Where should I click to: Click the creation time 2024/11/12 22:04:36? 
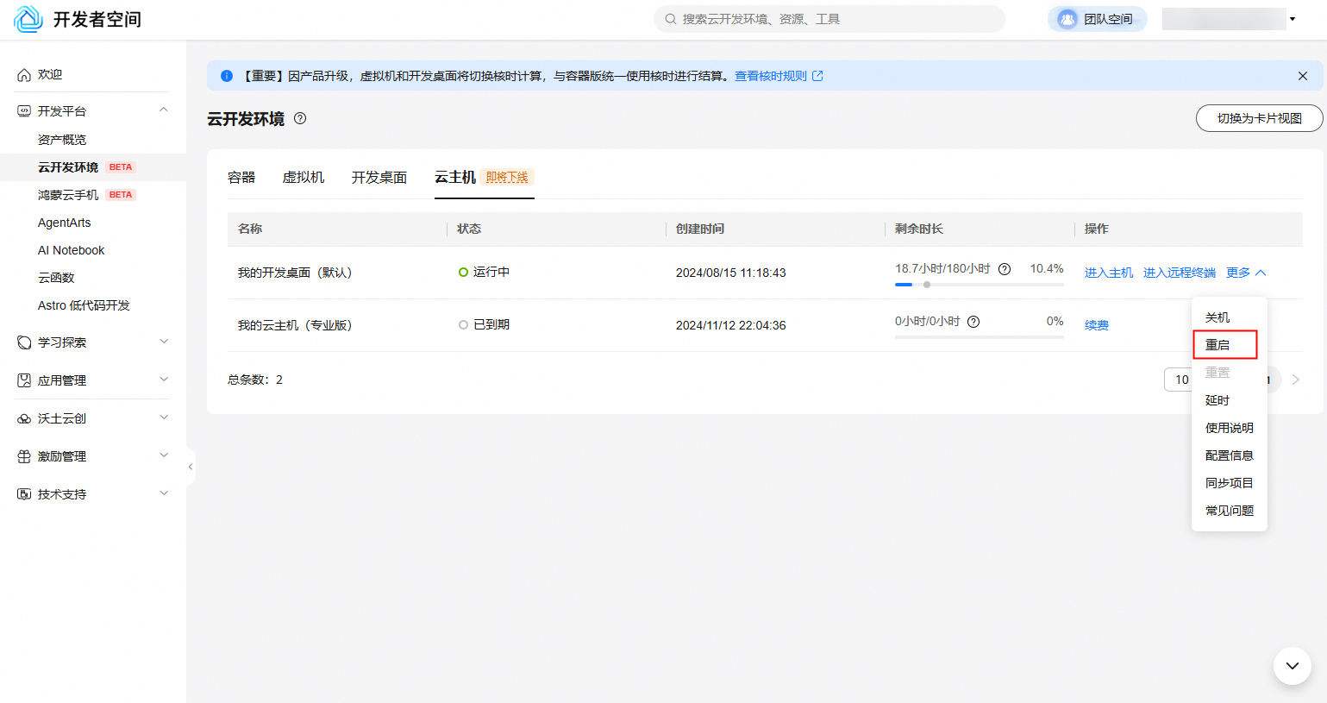pos(731,325)
